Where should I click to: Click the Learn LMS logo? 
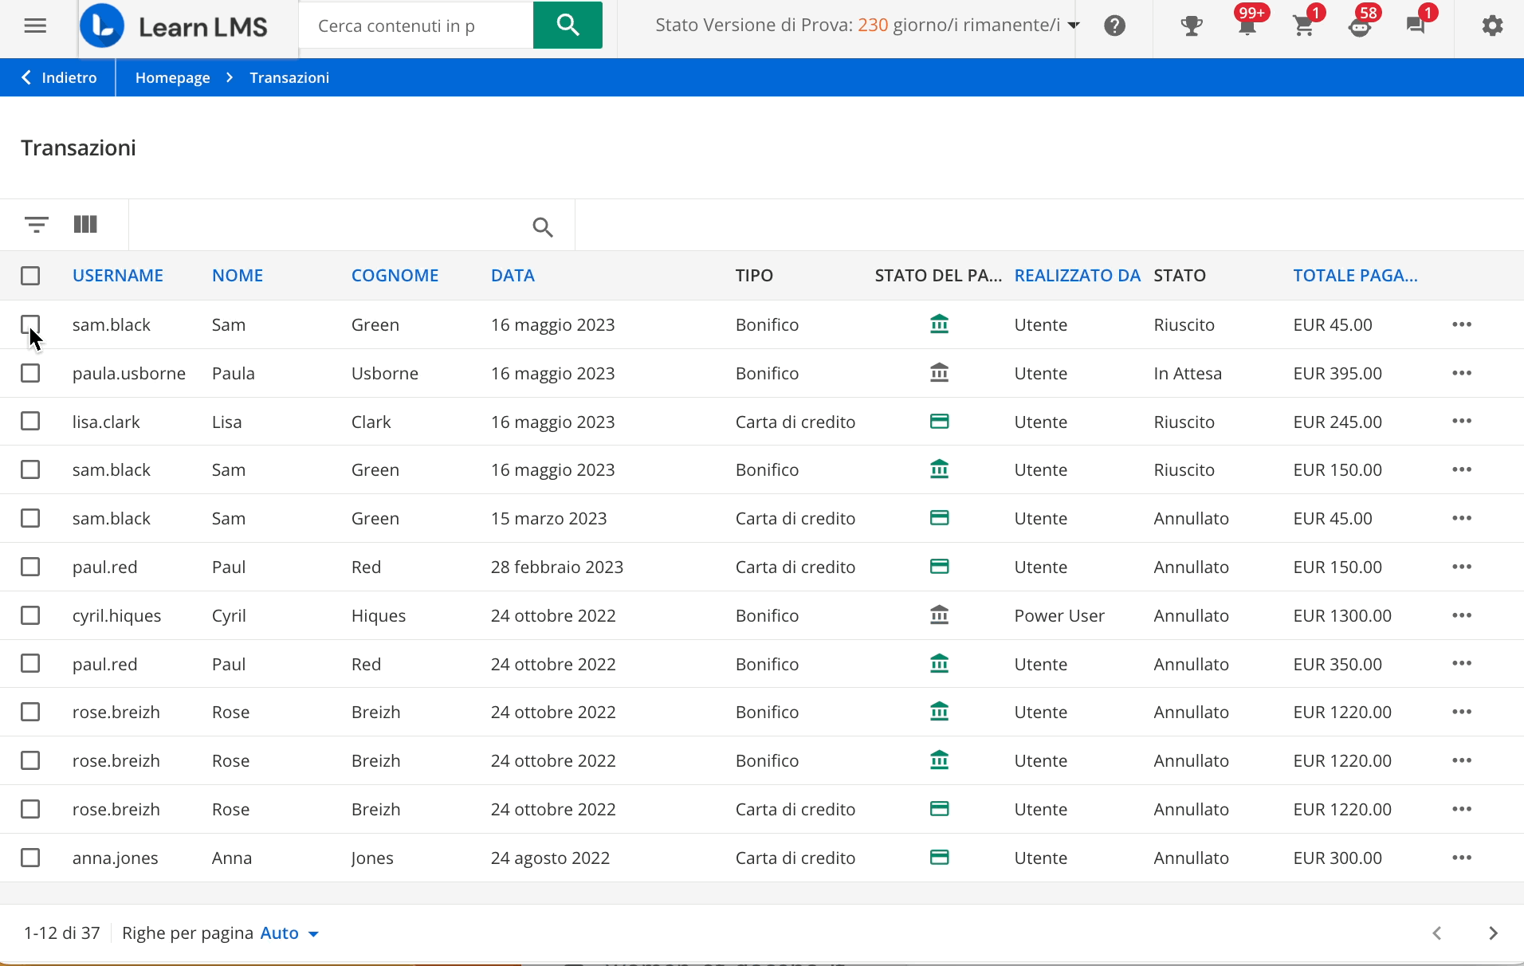click(174, 26)
